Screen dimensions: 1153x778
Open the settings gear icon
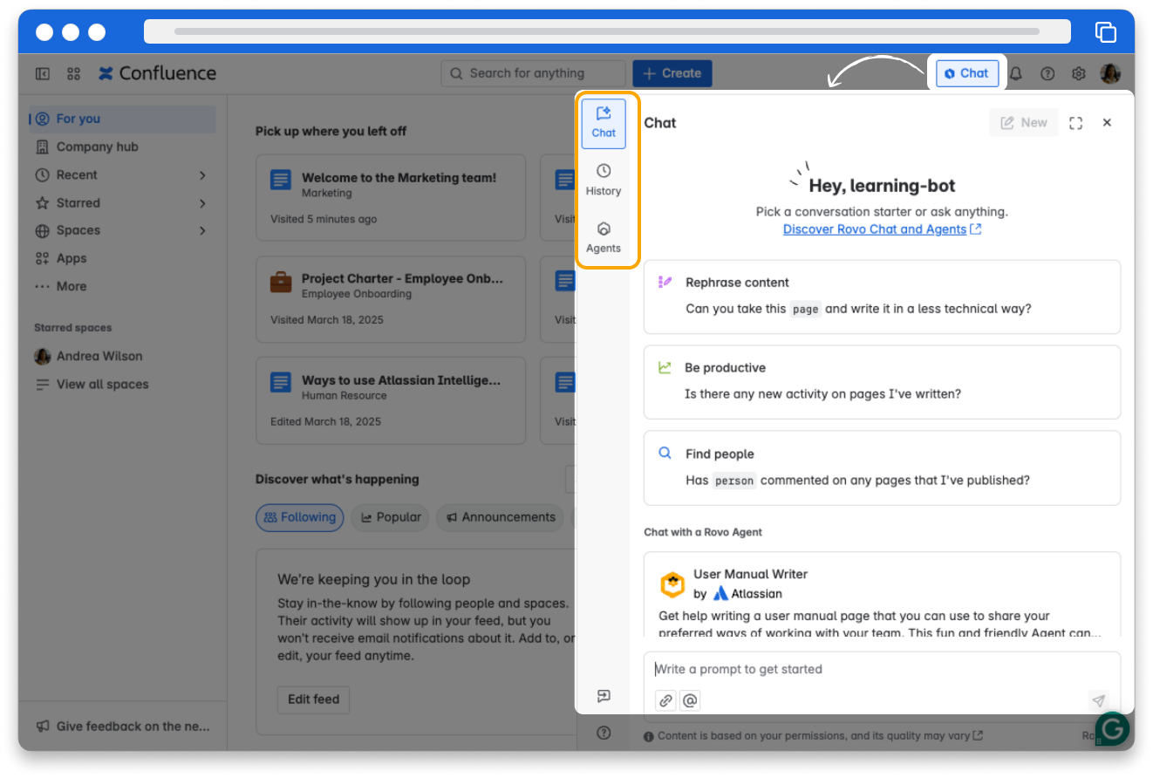[x=1079, y=74]
